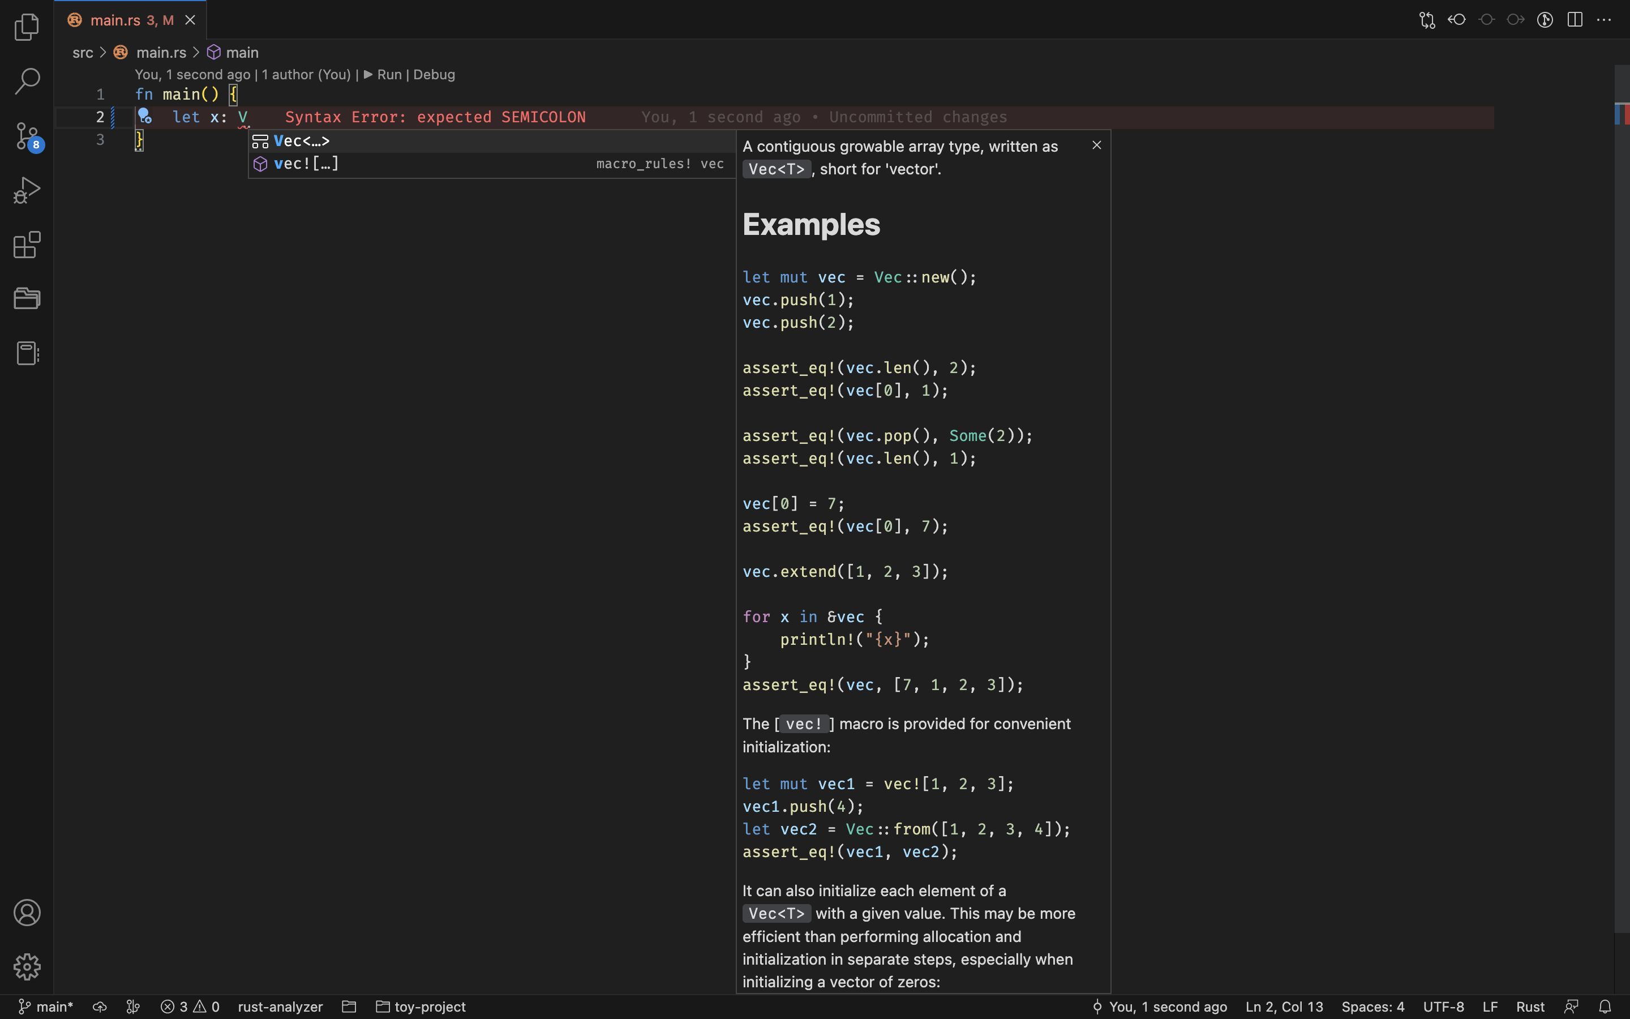Click the lightbulb code action on line 2
The width and height of the screenshot is (1630, 1019).
pyautogui.click(x=144, y=117)
